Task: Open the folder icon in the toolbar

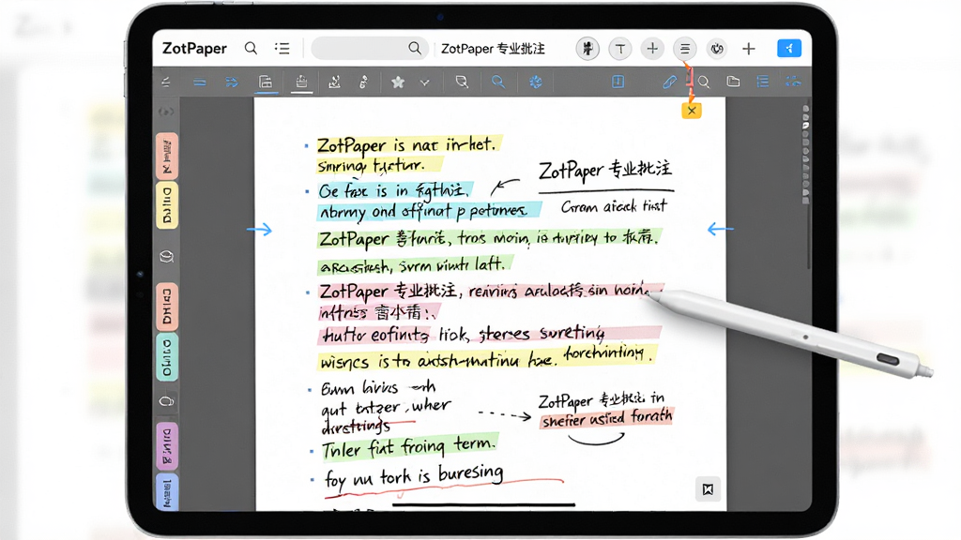Action: tap(733, 82)
